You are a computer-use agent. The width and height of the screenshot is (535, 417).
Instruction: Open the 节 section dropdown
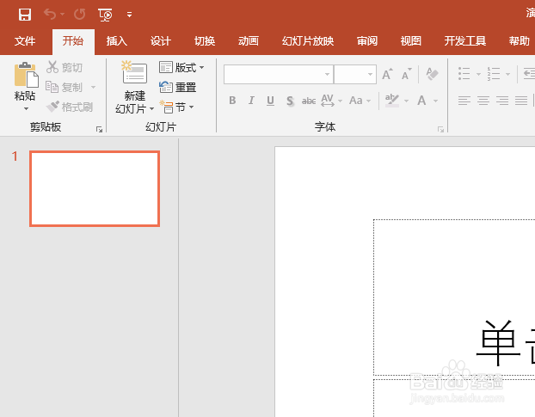[x=176, y=107]
